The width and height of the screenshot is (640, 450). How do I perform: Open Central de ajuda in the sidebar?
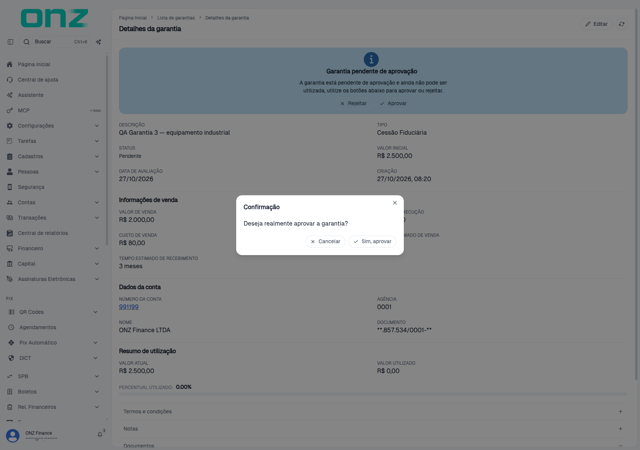(54, 80)
